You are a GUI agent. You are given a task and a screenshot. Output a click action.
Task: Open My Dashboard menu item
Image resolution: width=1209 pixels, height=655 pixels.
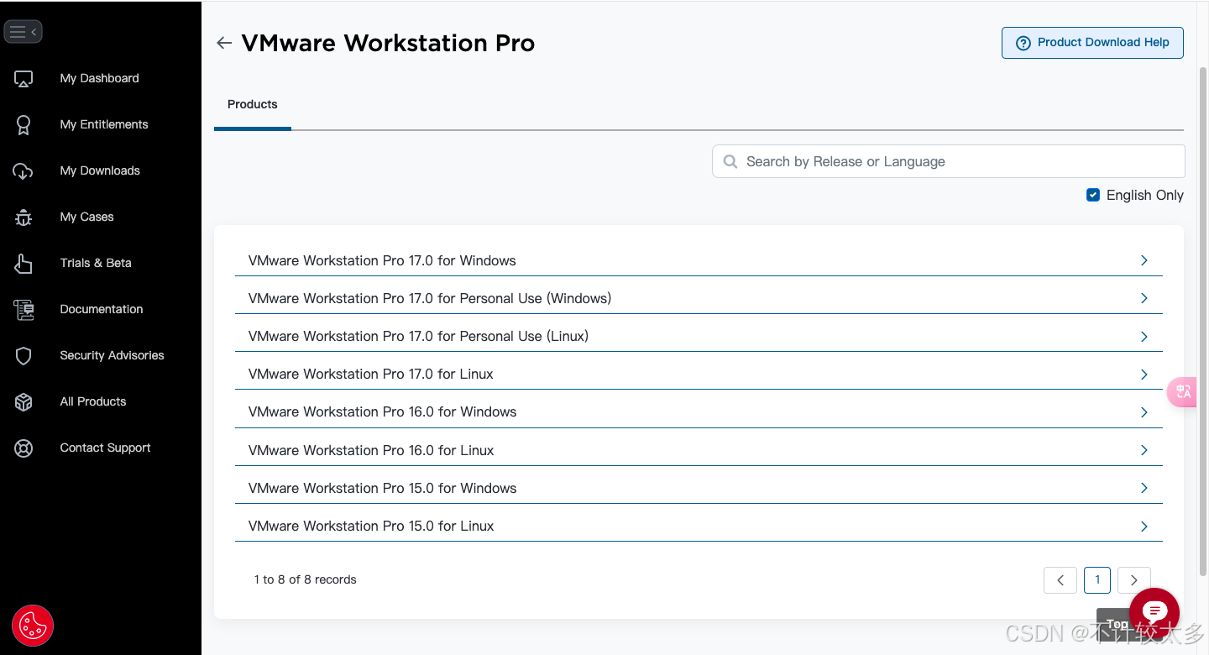pyautogui.click(x=99, y=78)
